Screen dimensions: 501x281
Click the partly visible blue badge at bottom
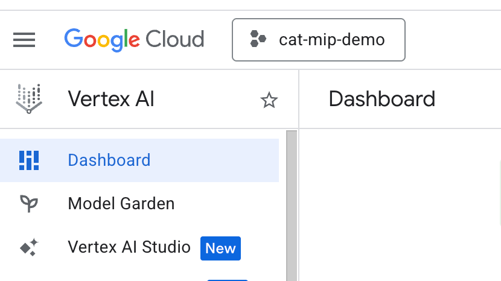(227, 279)
